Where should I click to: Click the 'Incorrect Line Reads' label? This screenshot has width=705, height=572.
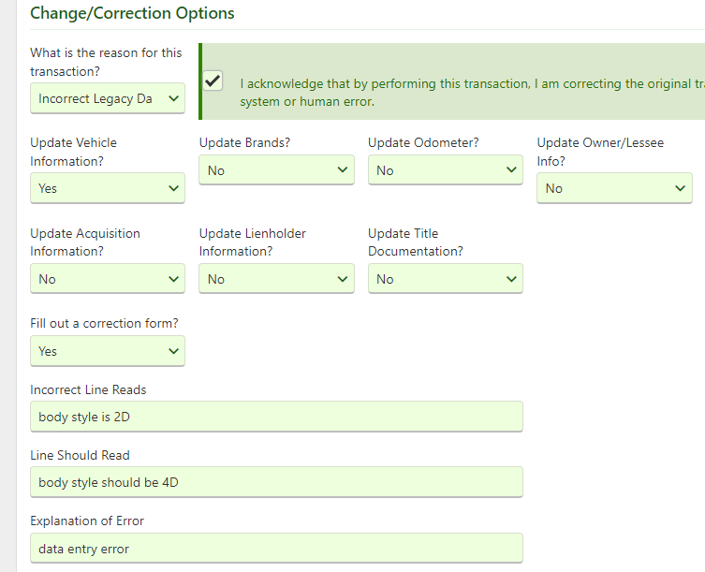click(x=88, y=389)
